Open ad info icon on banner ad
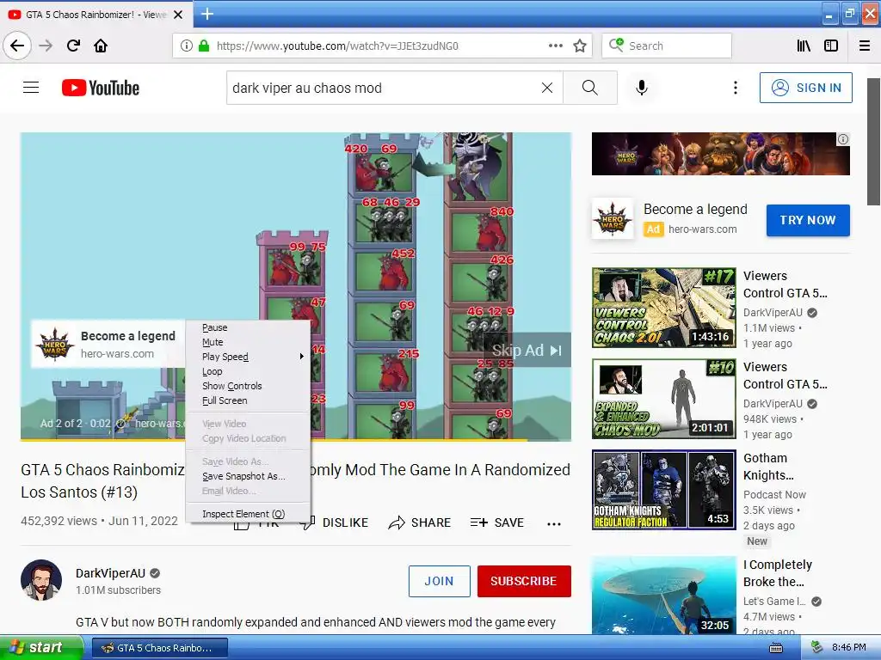The width and height of the screenshot is (881, 660). tap(843, 139)
